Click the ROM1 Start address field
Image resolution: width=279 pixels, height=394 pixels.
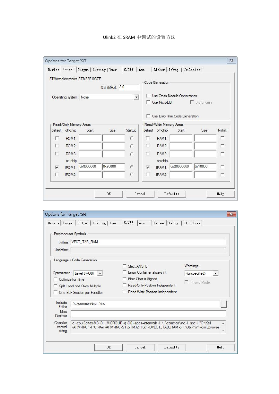coord(90,138)
